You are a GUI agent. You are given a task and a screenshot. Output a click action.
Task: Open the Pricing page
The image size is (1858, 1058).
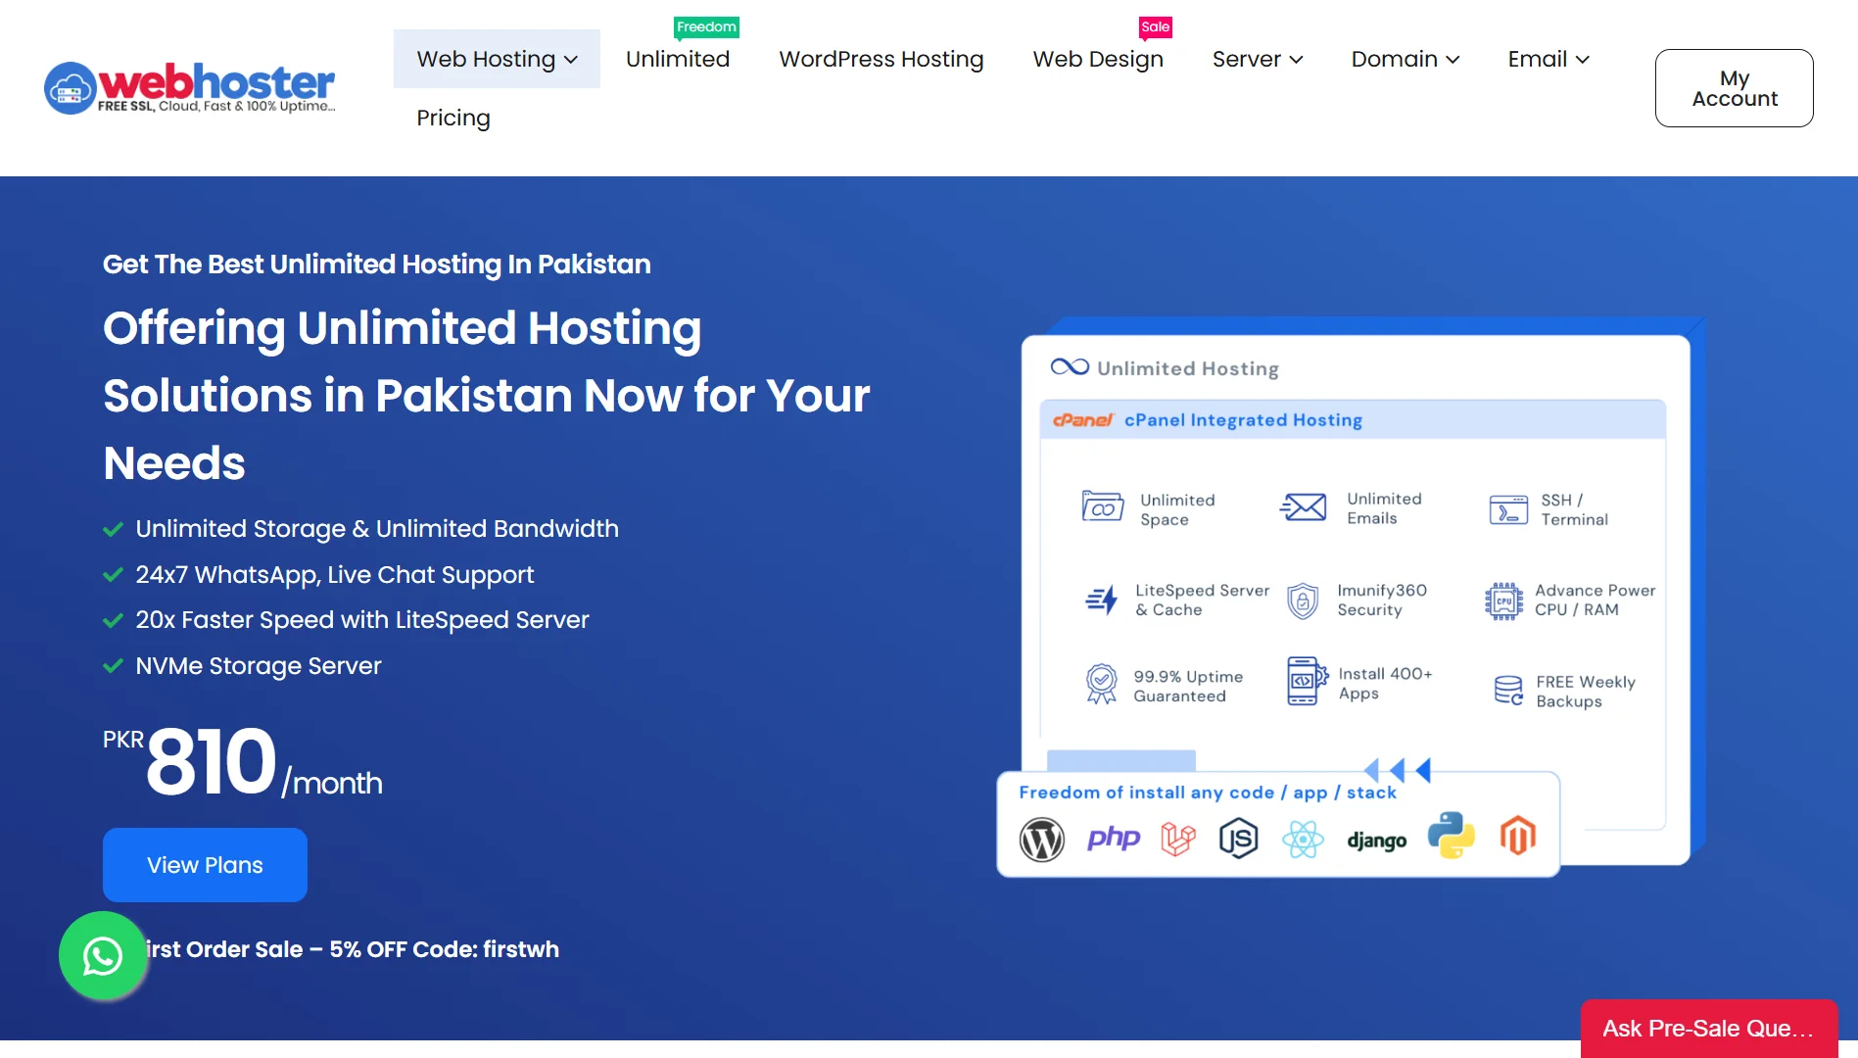(453, 118)
